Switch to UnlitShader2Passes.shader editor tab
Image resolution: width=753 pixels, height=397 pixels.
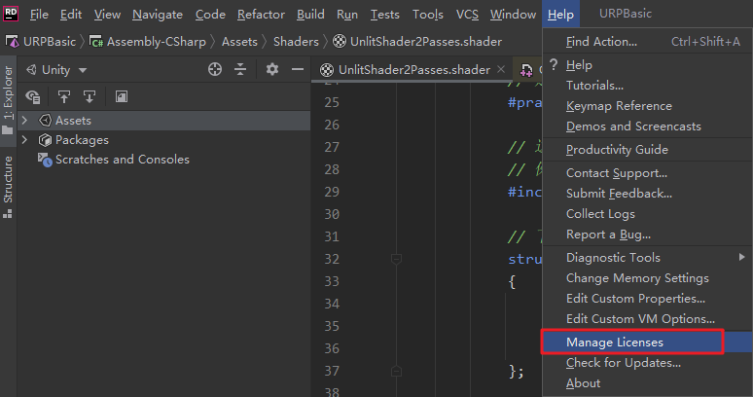coord(413,70)
